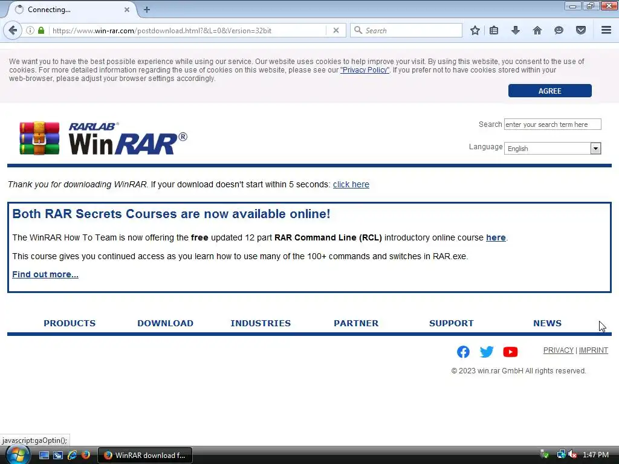Open a new tab with the plus button

tap(147, 10)
